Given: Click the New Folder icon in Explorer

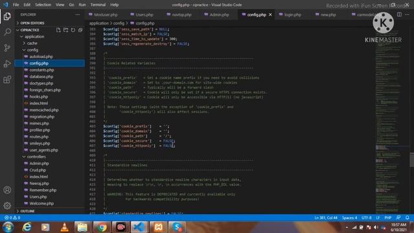Looking at the screenshot, I should 66,30.
